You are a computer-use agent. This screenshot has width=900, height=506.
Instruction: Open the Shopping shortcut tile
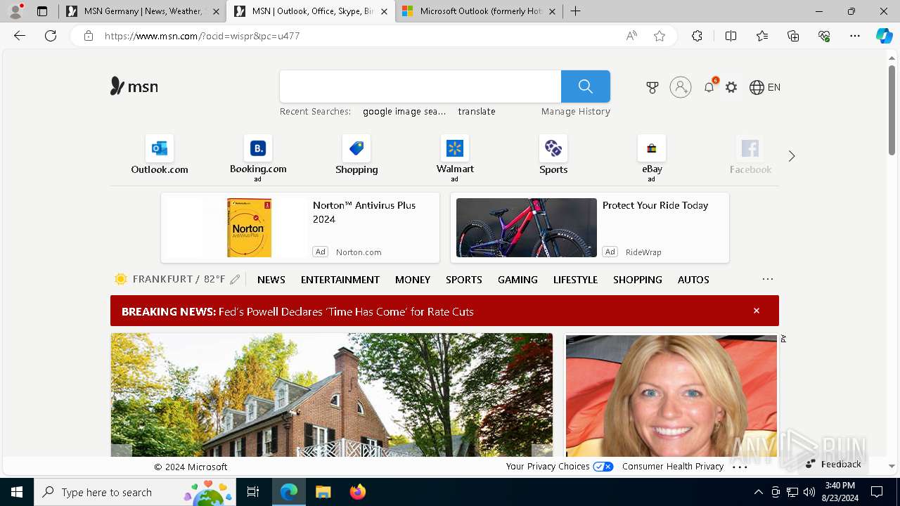[356, 155]
